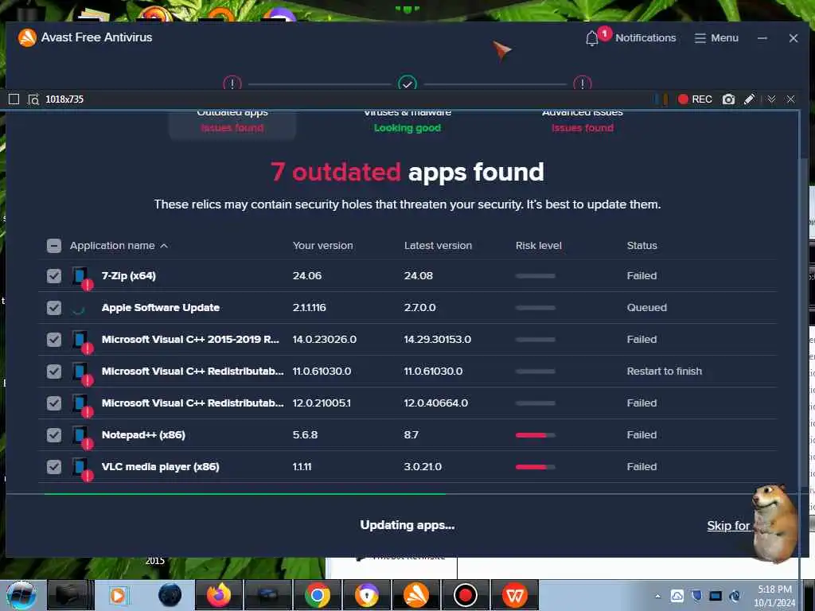
Task: Click the 24.08 latest version value
Action: 419,276
